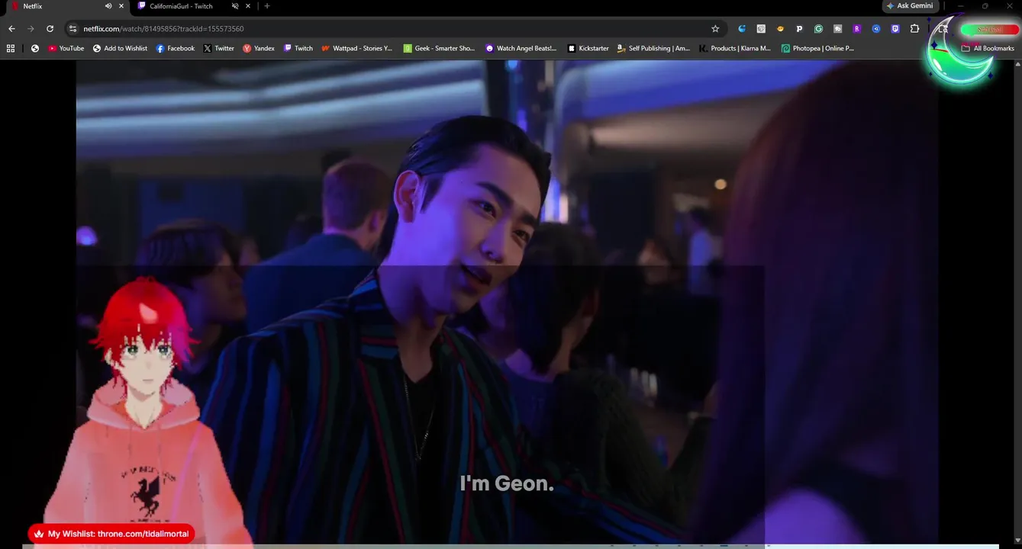Open the Self Publishing Amazon bookmark
This screenshot has width=1022, height=549.
point(653,48)
